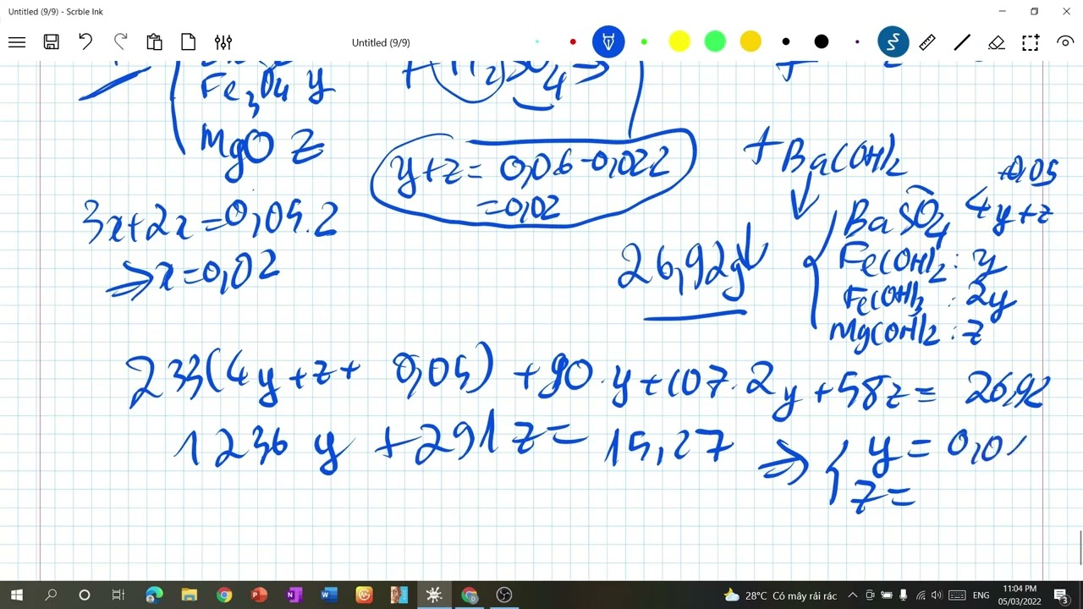The image size is (1083, 609).
Task: Select the medium black pen
Action: 786,41
